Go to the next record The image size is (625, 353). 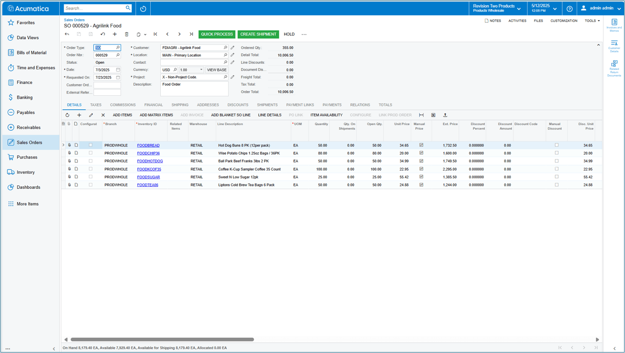[x=179, y=34]
